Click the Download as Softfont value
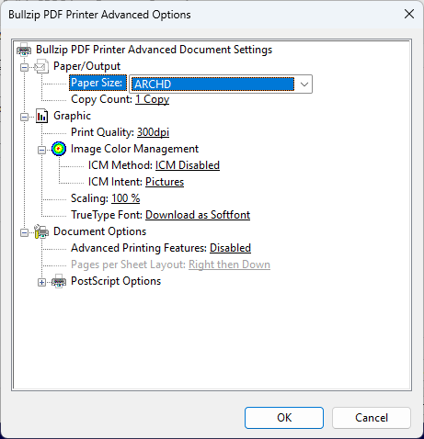This screenshot has width=424, height=439. 198,215
